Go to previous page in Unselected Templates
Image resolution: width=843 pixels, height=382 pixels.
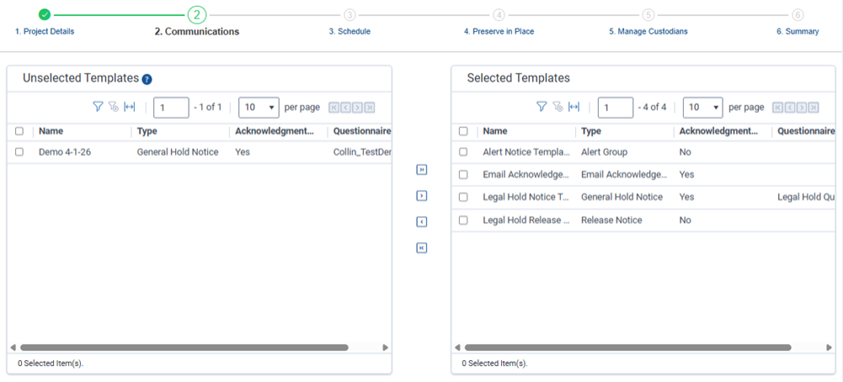345,108
